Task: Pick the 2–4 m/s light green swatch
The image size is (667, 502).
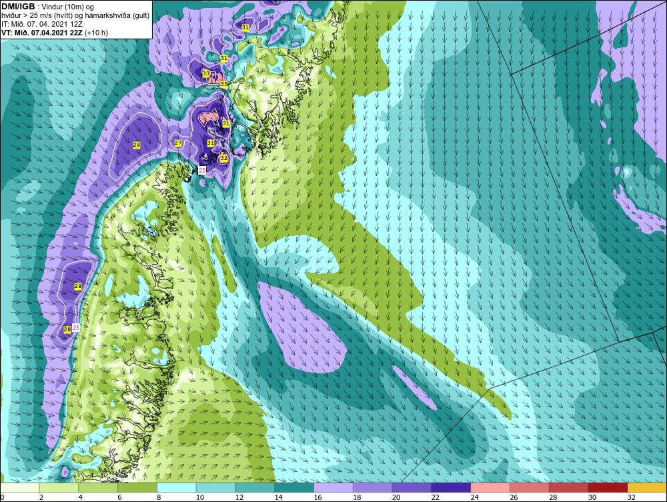Action: (x=59, y=487)
